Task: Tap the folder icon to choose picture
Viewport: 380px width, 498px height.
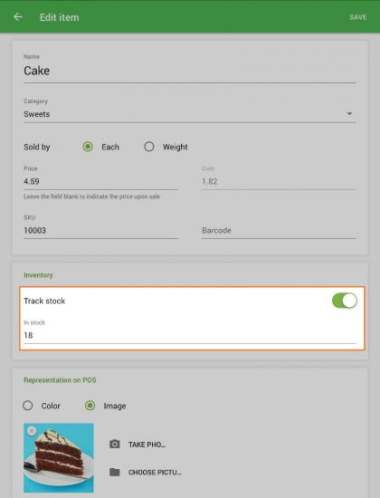Action: click(x=115, y=472)
